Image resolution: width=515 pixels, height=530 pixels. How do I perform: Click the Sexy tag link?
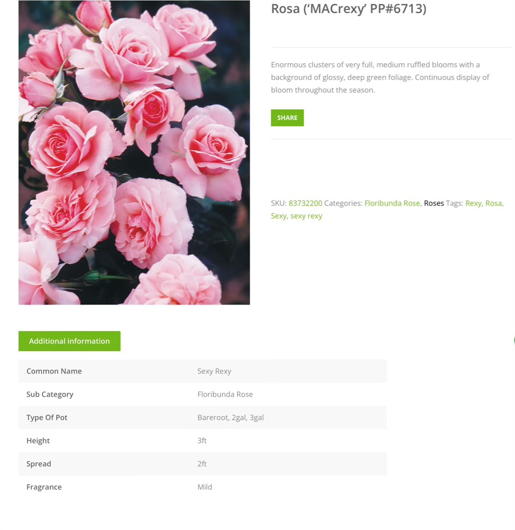[279, 216]
